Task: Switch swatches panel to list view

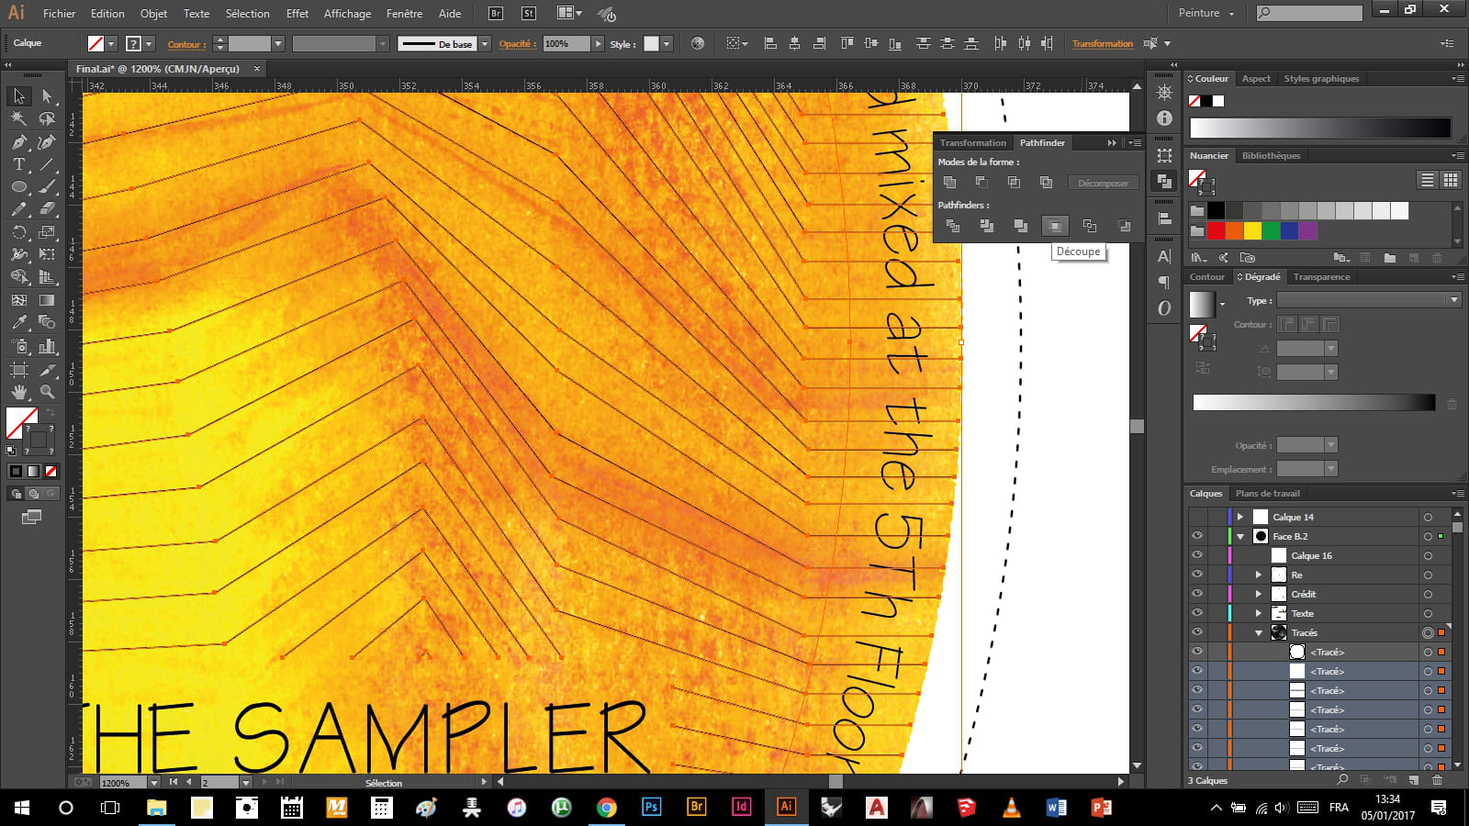Action: 1427,180
